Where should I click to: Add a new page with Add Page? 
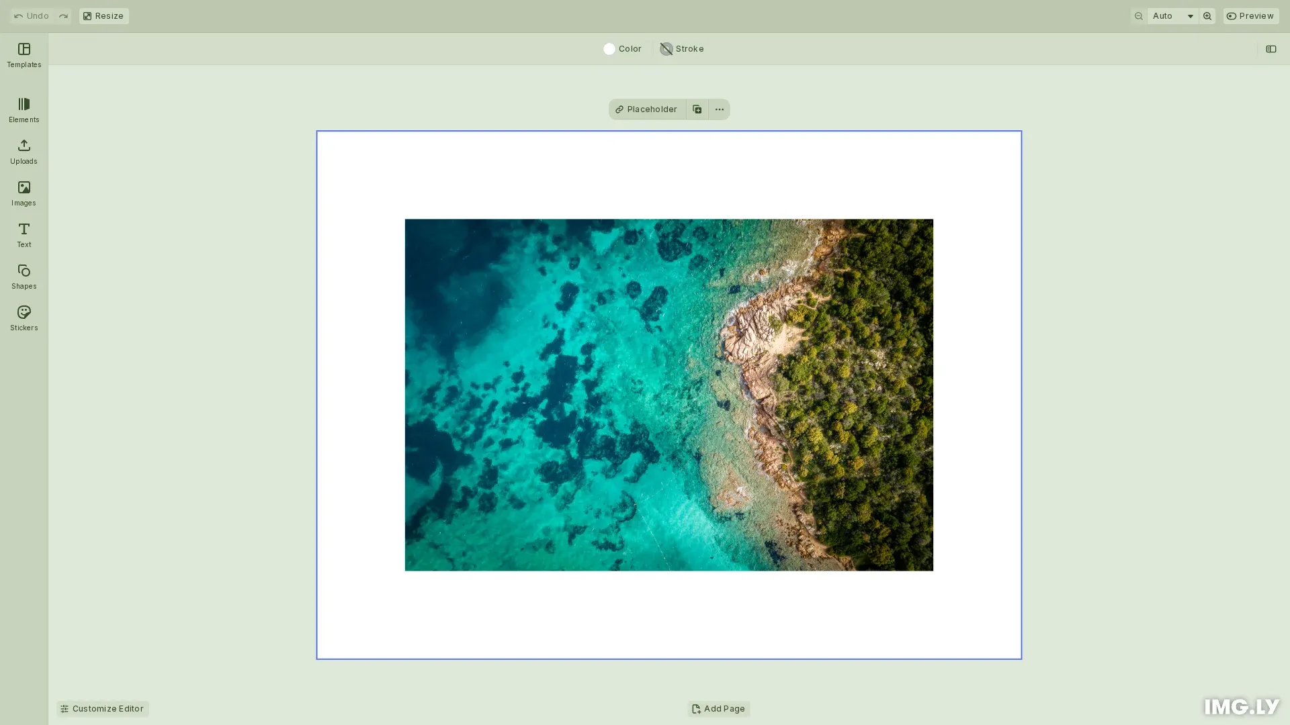pyautogui.click(x=718, y=708)
